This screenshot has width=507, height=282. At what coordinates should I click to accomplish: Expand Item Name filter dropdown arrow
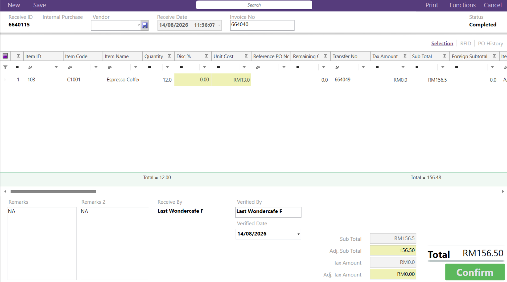[135, 67]
